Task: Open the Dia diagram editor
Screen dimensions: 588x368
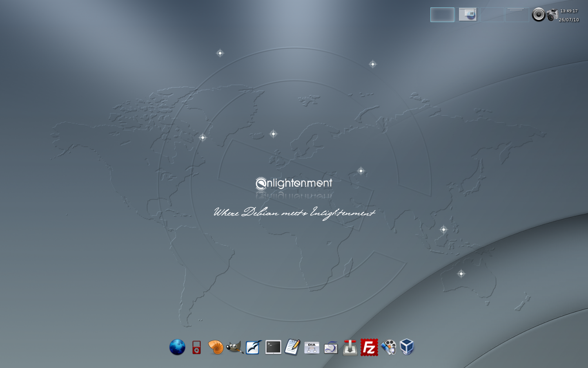Action: tap(312, 348)
